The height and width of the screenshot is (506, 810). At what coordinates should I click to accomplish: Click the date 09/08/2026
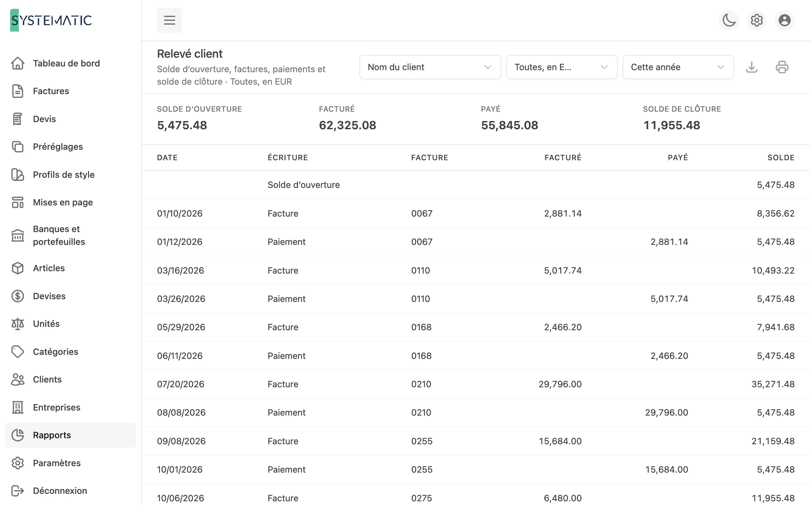(x=181, y=441)
